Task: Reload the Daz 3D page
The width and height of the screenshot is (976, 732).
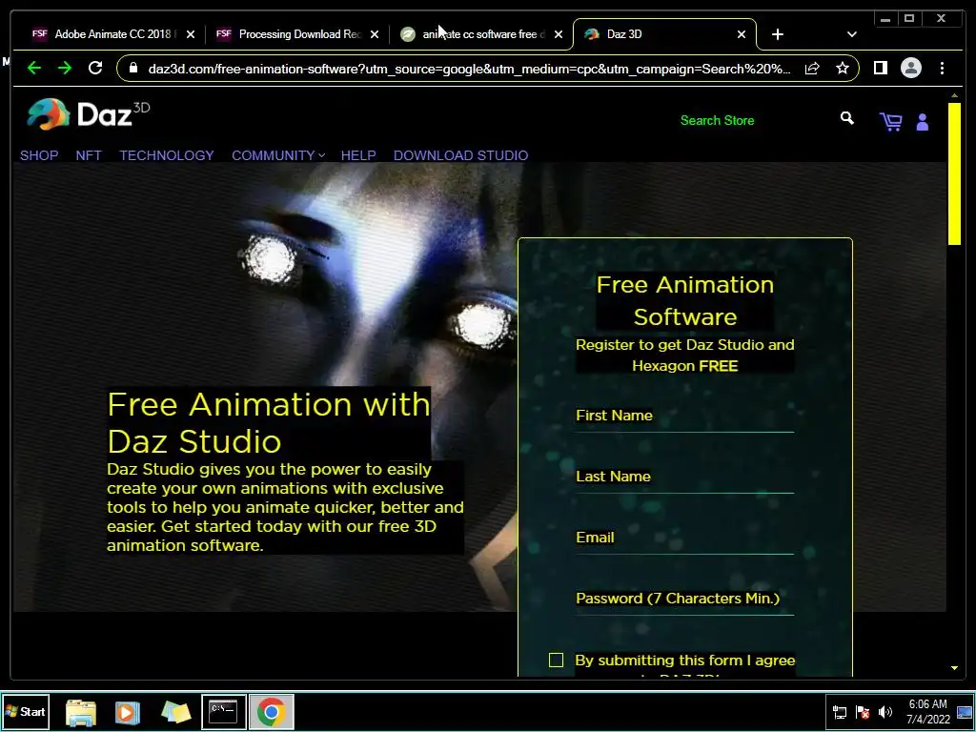Action: pos(95,68)
